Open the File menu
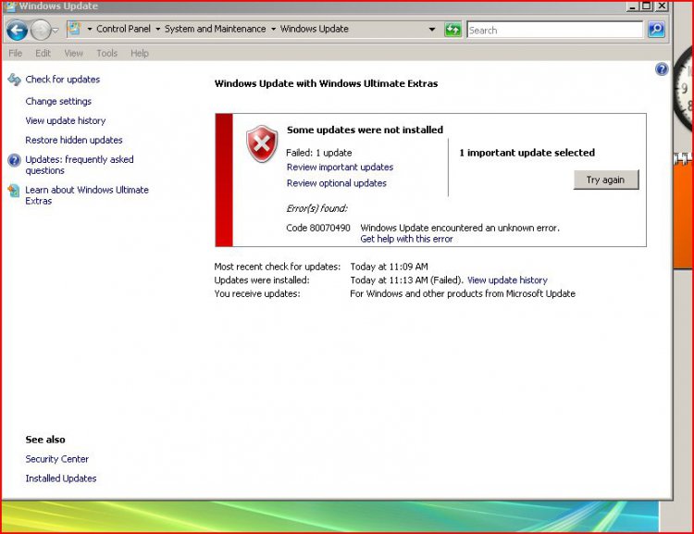Viewport: 694px width, 534px height. pyautogui.click(x=15, y=53)
